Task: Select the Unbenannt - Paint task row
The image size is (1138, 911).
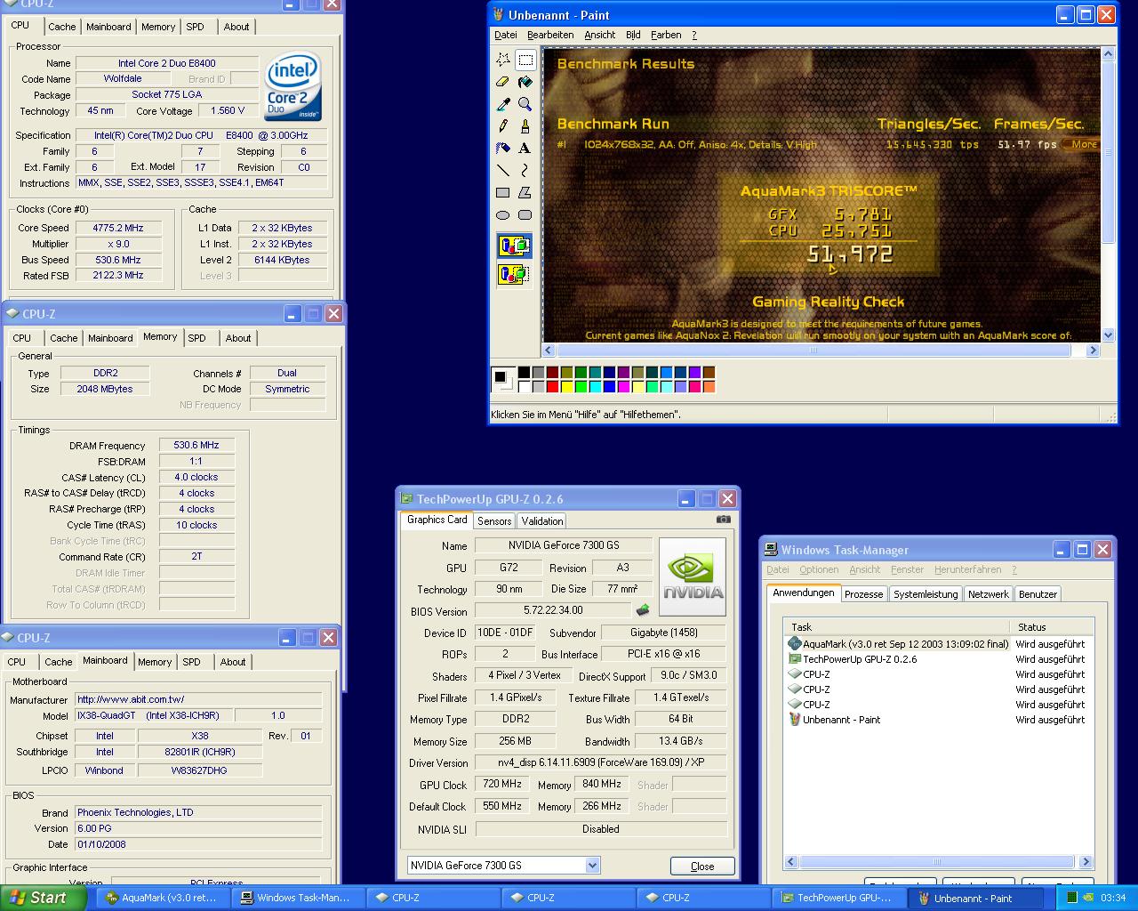Action: [939, 720]
